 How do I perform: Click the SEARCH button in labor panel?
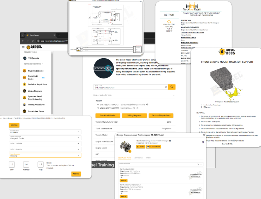point(14,125)
